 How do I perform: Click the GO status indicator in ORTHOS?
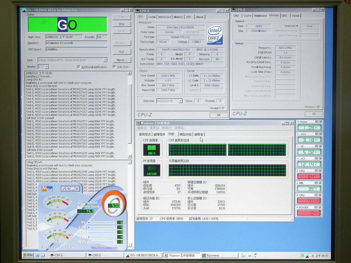(68, 25)
